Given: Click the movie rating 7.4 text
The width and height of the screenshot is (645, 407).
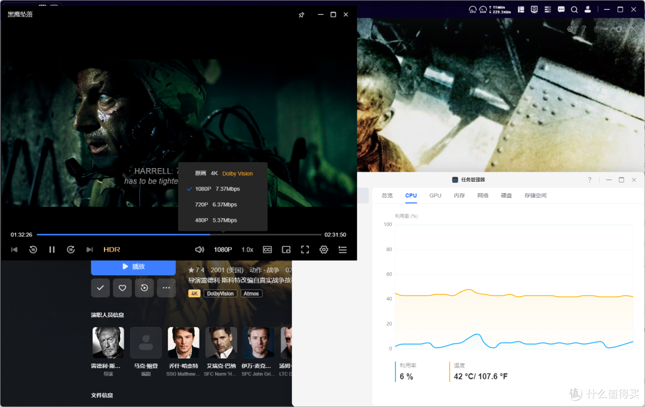Looking at the screenshot, I should 196,270.
